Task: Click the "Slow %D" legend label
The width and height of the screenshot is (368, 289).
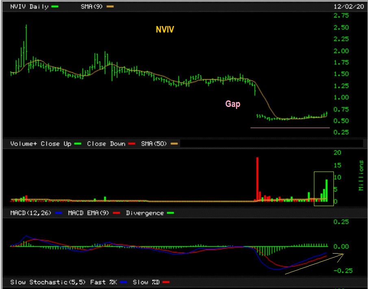Action: [x=146, y=282]
